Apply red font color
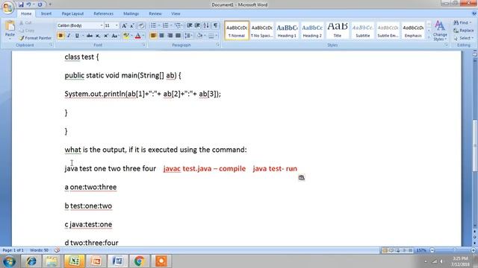This screenshot has height=268, width=478. tap(137, 36)
